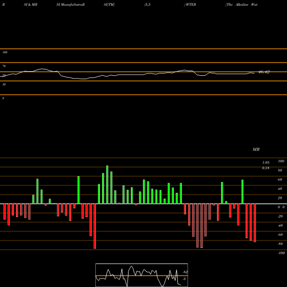
Task: Click the value 82 inside the mini chart
Action: tap(185, 272)
